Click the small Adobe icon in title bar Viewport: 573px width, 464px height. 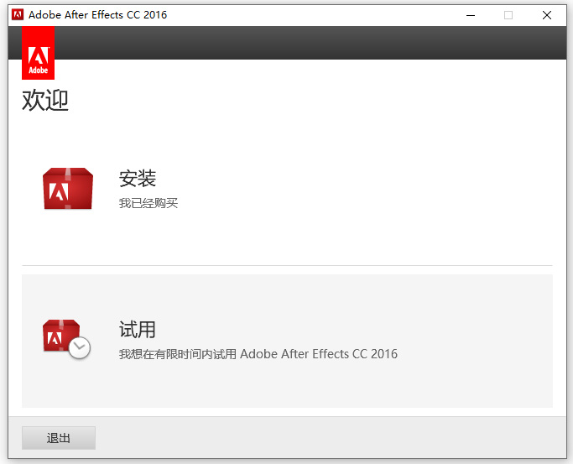18,14
